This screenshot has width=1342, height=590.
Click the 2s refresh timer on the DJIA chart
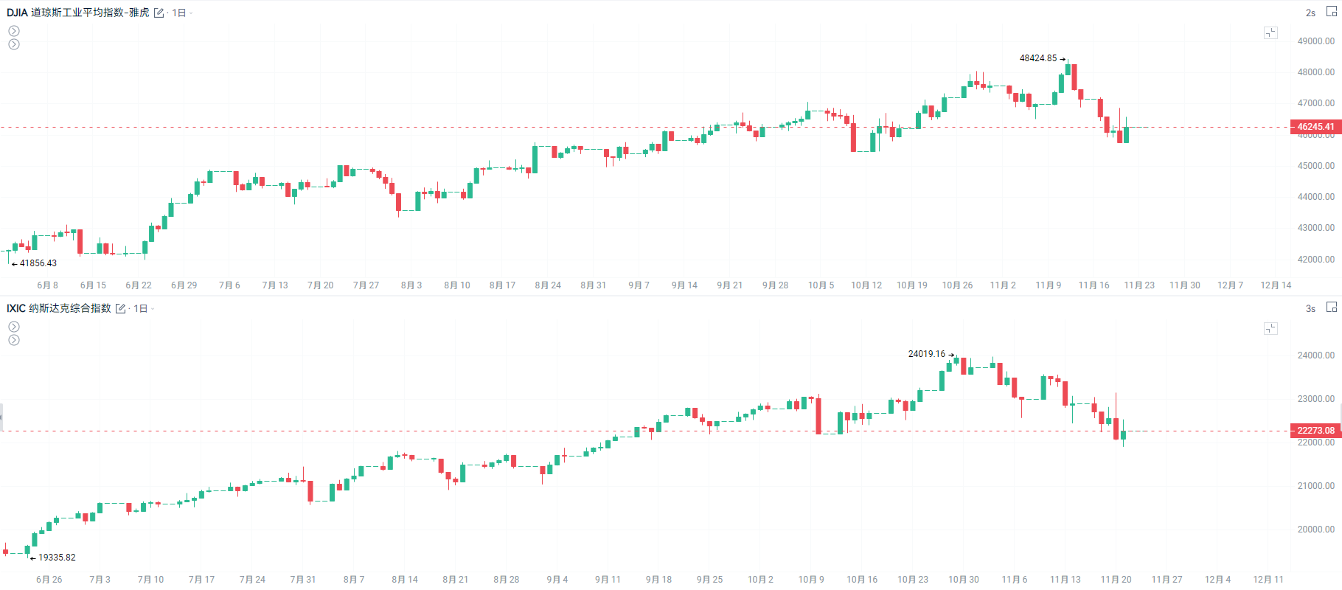[x=1310, y=13]
